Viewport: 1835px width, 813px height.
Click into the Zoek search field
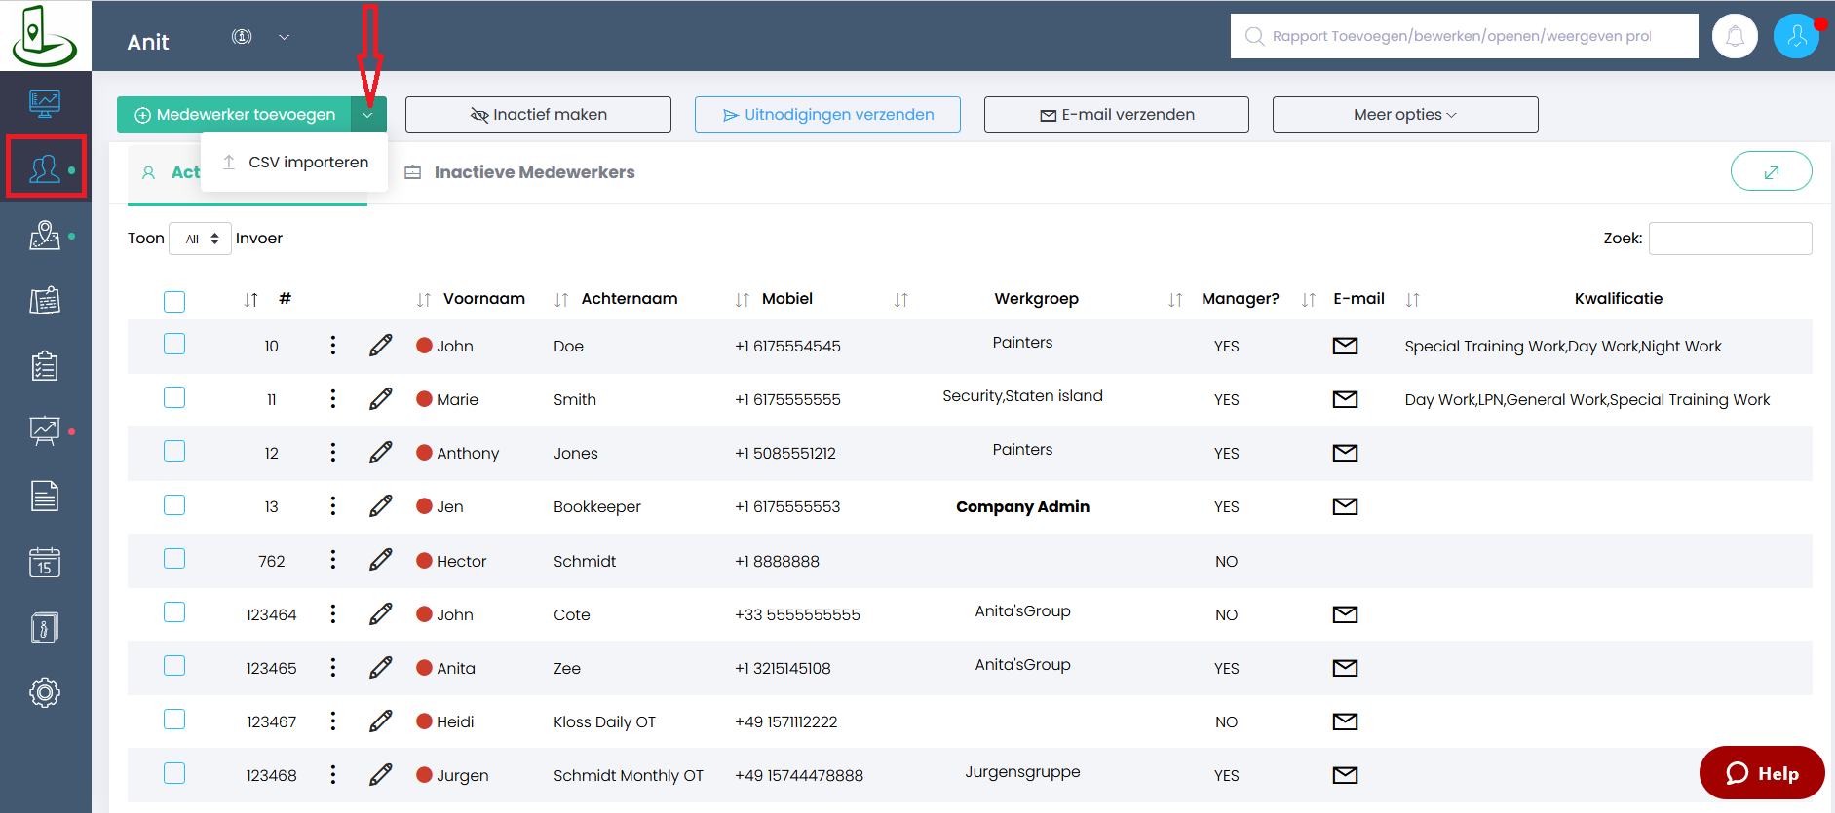click(x=1730, y=239)
